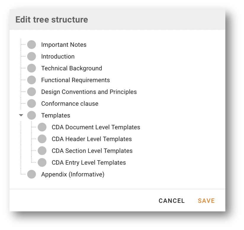Select the Conformance clause tree label
The width and height of the screenshot is (244, 230).
(70, 104)
